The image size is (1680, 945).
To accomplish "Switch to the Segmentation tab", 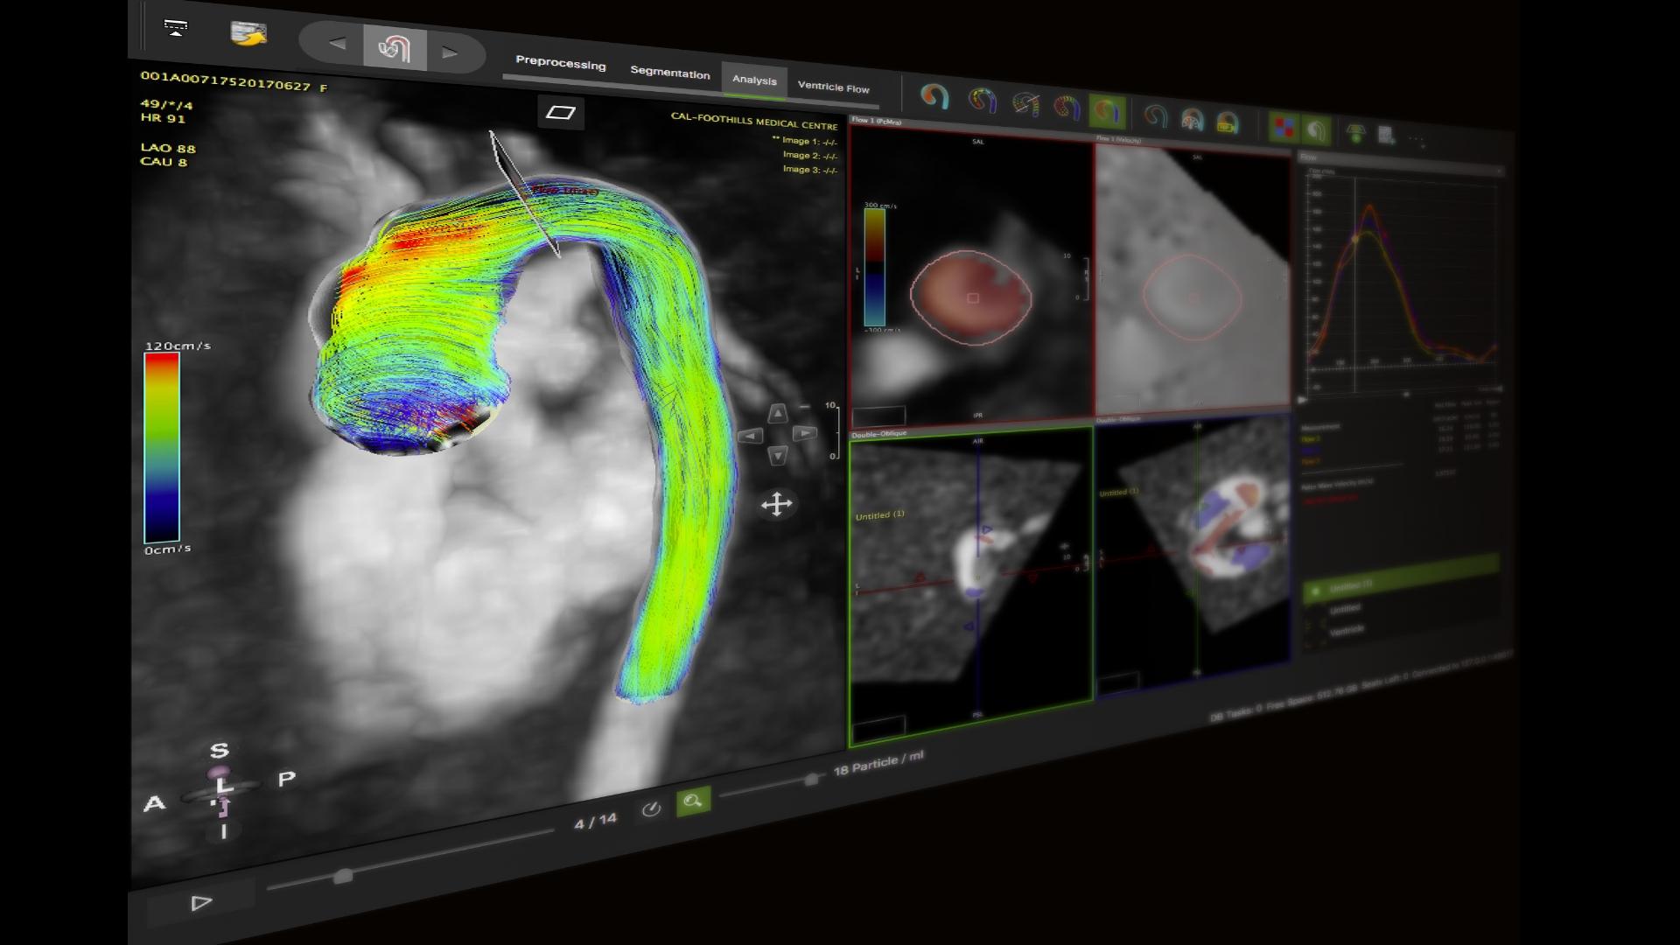I will (669, 73).
